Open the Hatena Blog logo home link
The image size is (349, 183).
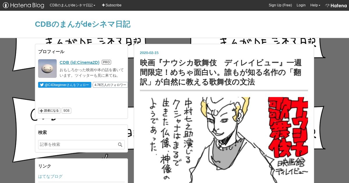point(24,5)
